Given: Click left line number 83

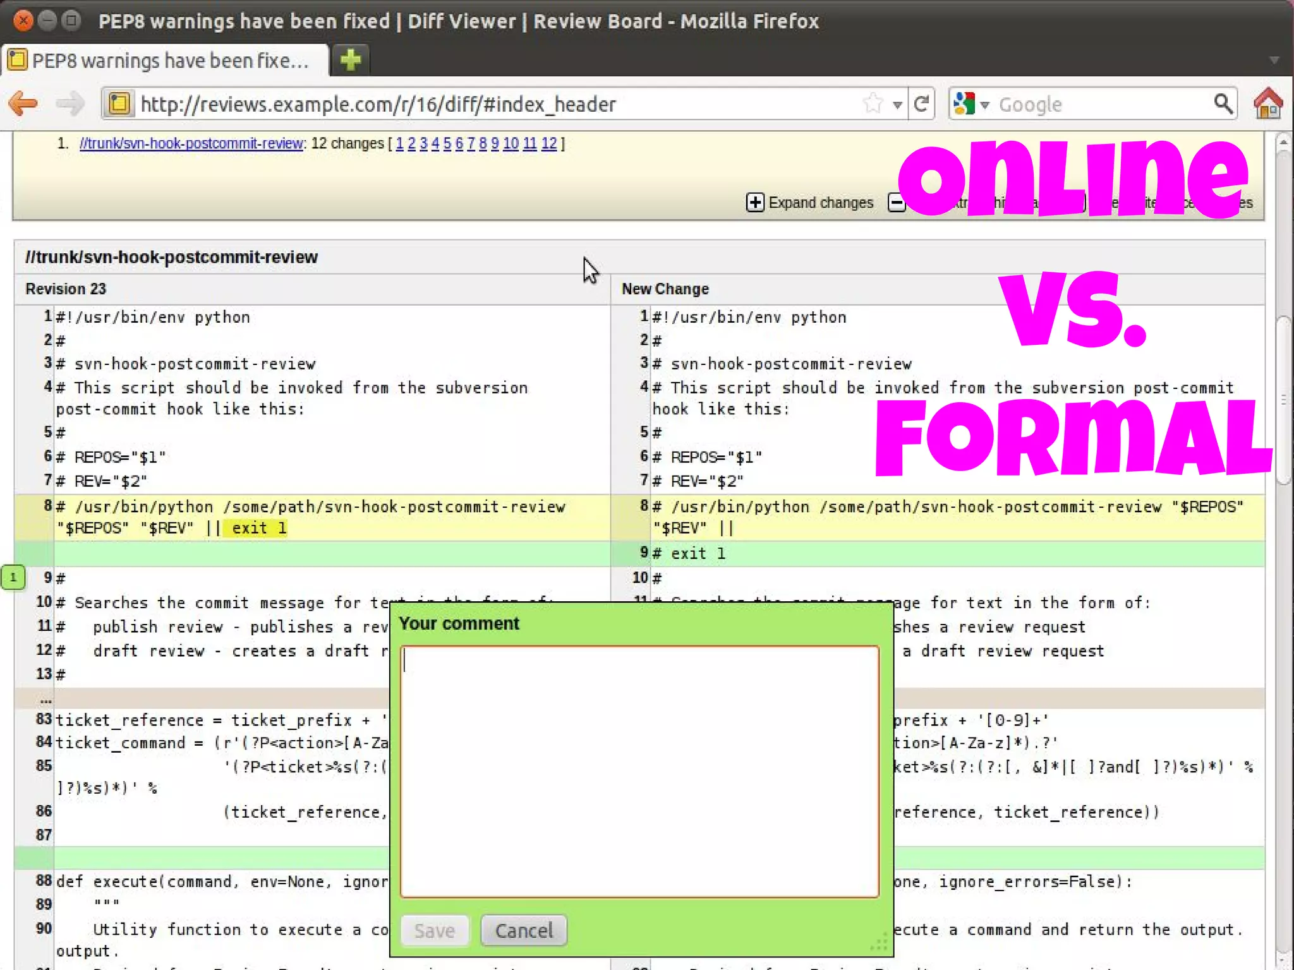Looking at the screenshot, I should [x=44, y=719].
